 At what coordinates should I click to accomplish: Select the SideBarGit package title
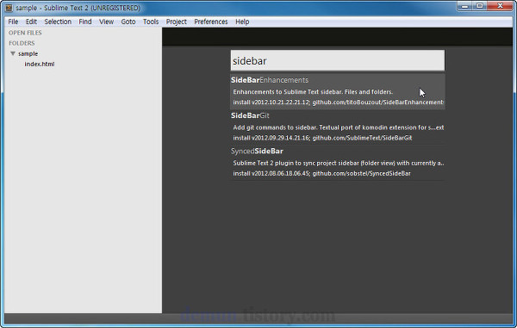coord(250,115)
